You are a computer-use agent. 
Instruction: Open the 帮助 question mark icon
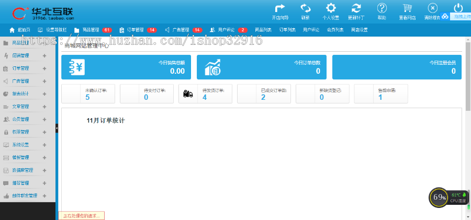click(x=382, y=8)
